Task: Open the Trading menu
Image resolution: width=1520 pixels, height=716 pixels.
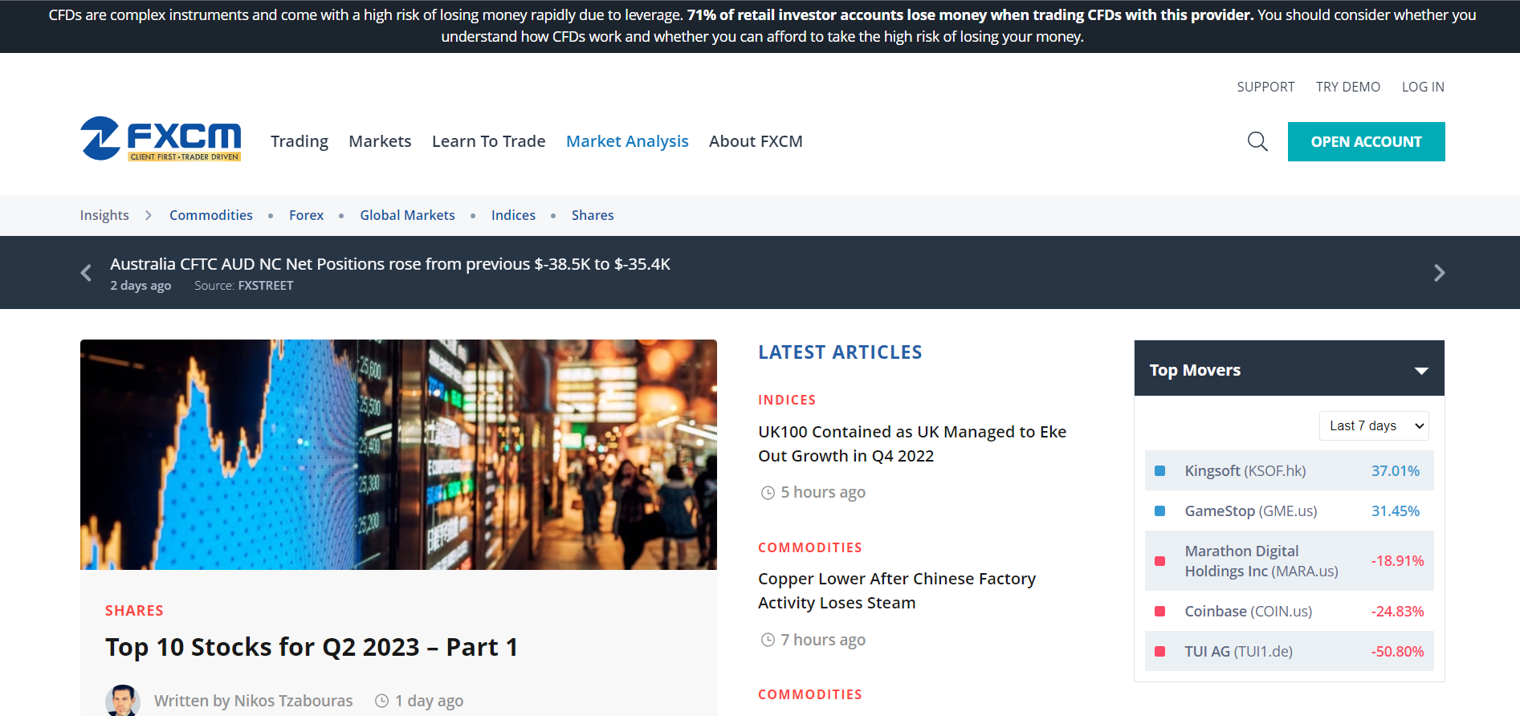Action: [x=300, y=141]
